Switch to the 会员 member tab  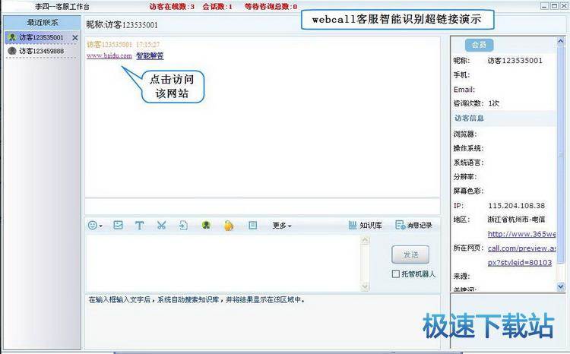[479, 45]
